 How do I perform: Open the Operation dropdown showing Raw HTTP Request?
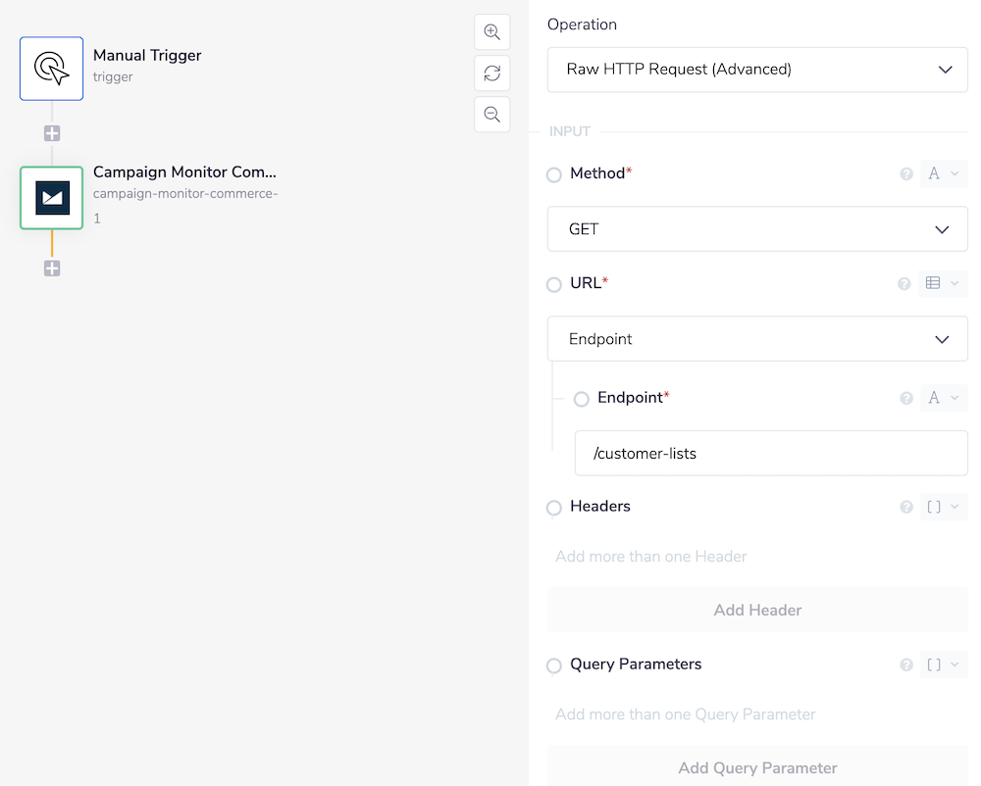click(757, 70)
